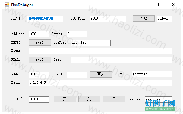Click the FinsDebuger app icon in title bar

coord(7,5)
